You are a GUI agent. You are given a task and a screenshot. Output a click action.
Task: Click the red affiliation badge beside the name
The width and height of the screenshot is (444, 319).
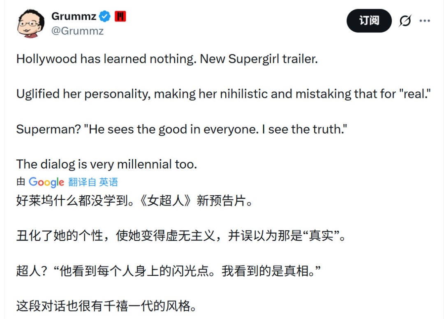[x=120, y=16]
